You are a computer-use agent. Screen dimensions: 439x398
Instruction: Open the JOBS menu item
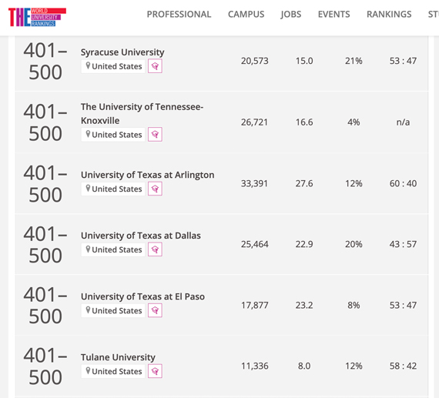pos(291,15)
